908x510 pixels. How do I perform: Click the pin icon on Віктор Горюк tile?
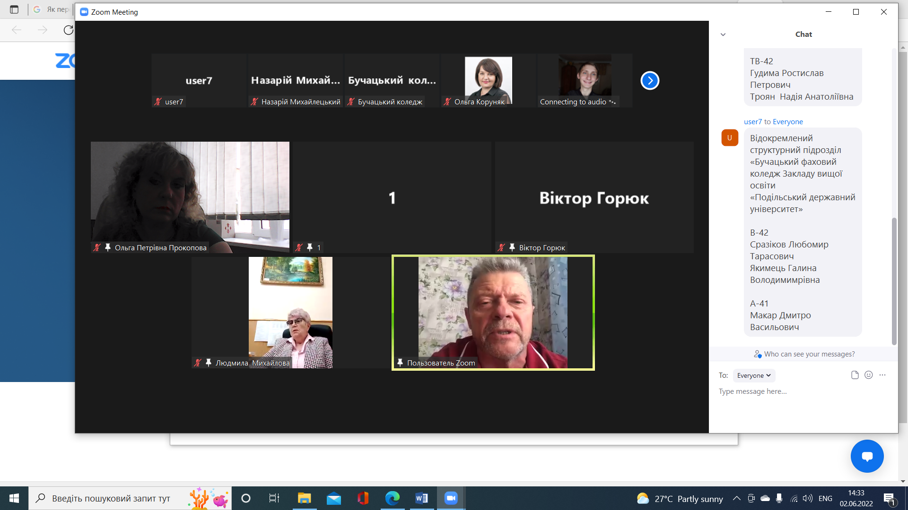(x=512, y=247)
